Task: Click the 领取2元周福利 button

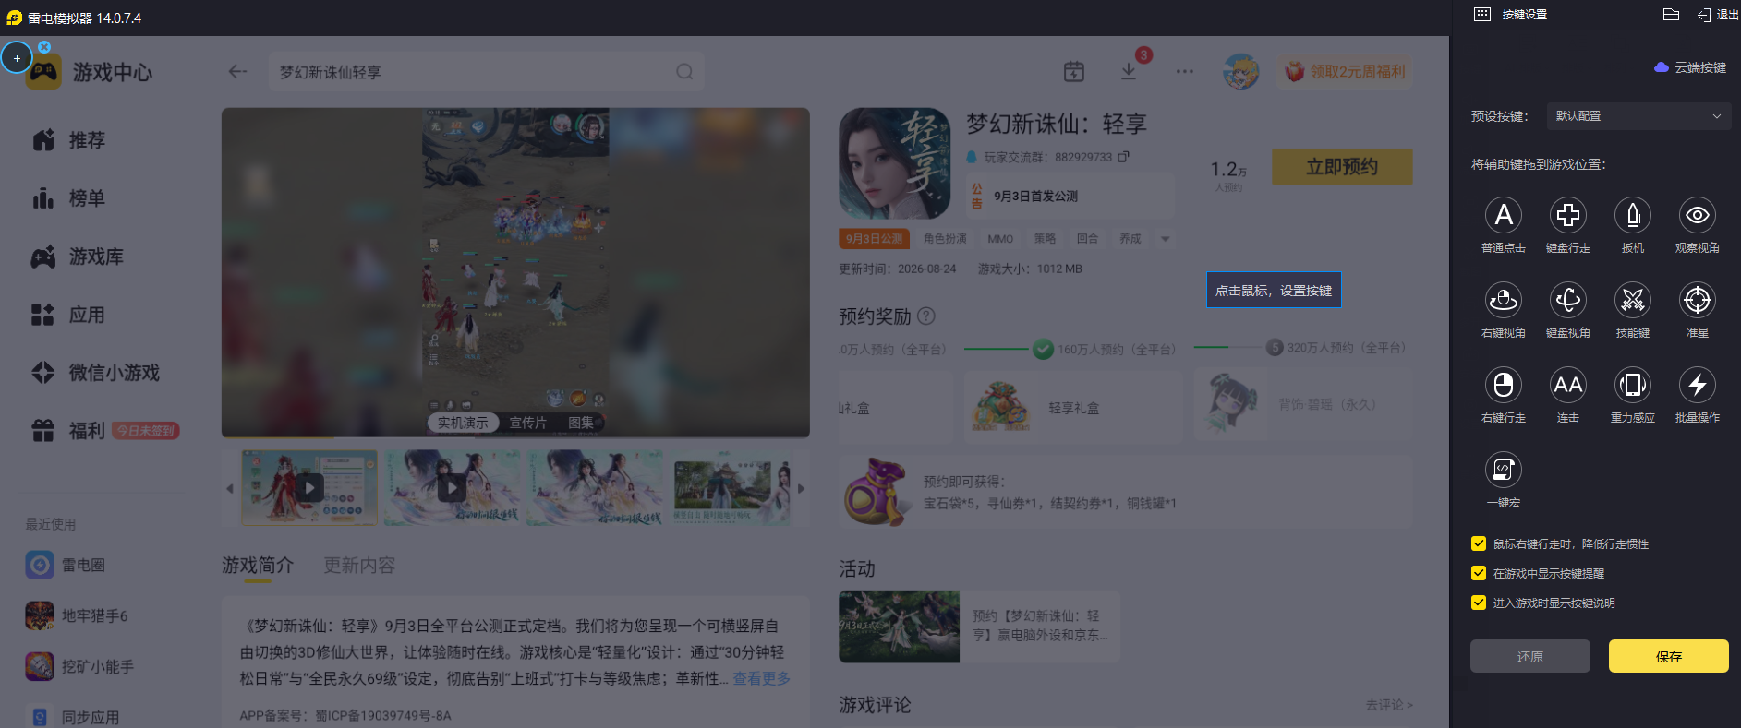Action: [1346, 71]
